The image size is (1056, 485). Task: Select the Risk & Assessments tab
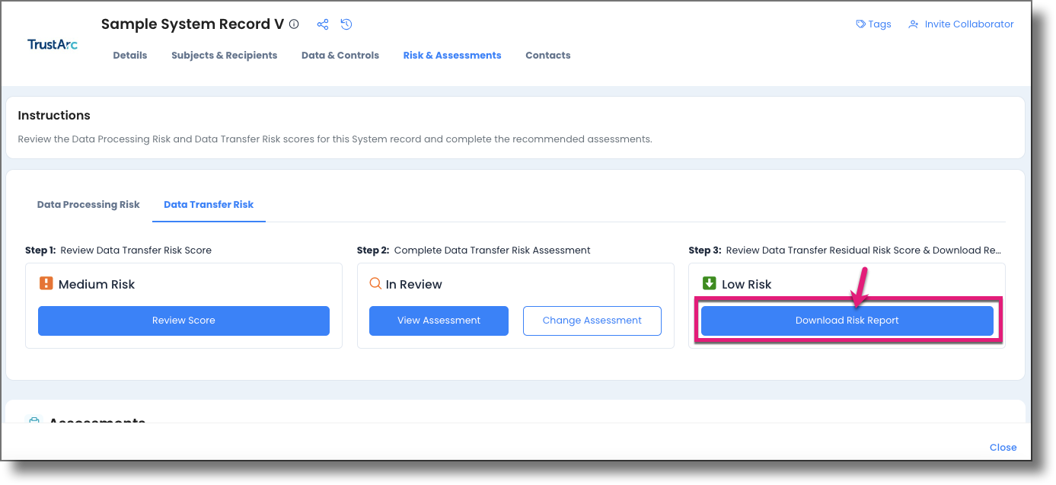point(452,56)
